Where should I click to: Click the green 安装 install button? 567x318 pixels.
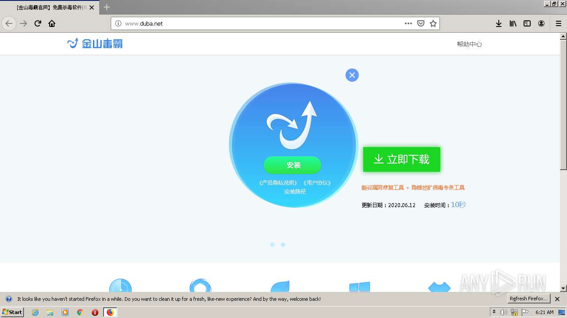[x=292, y=165]
